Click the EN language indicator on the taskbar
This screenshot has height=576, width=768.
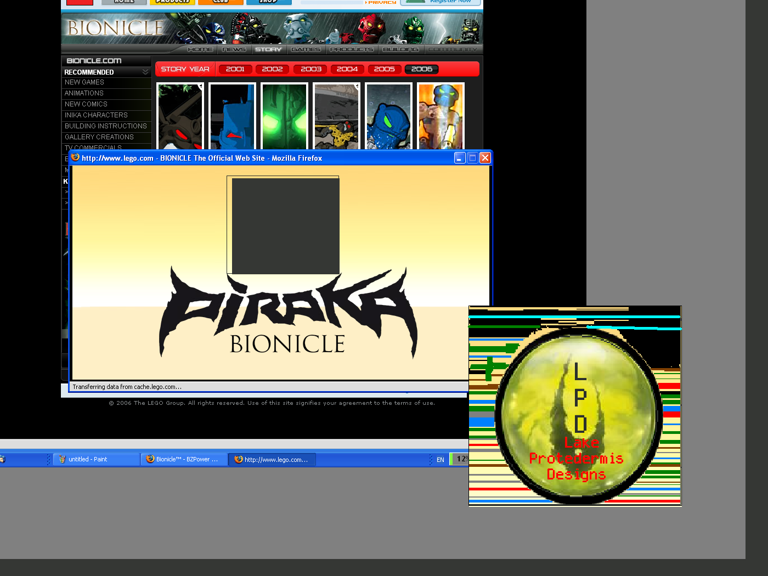[x=441, y=460]
